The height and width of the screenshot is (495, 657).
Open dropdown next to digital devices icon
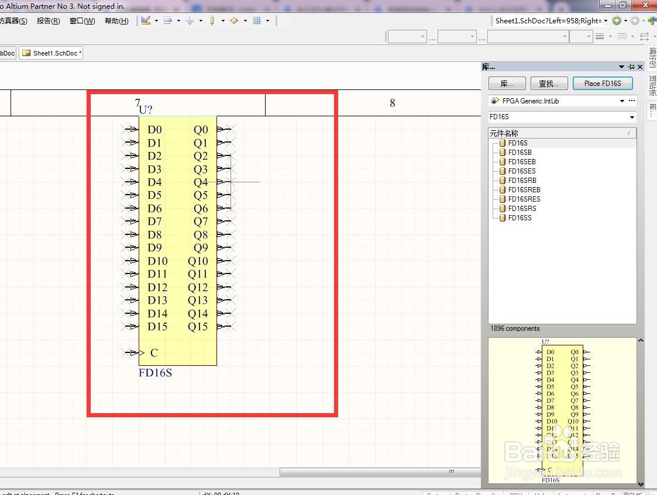(x=223, y=20)
